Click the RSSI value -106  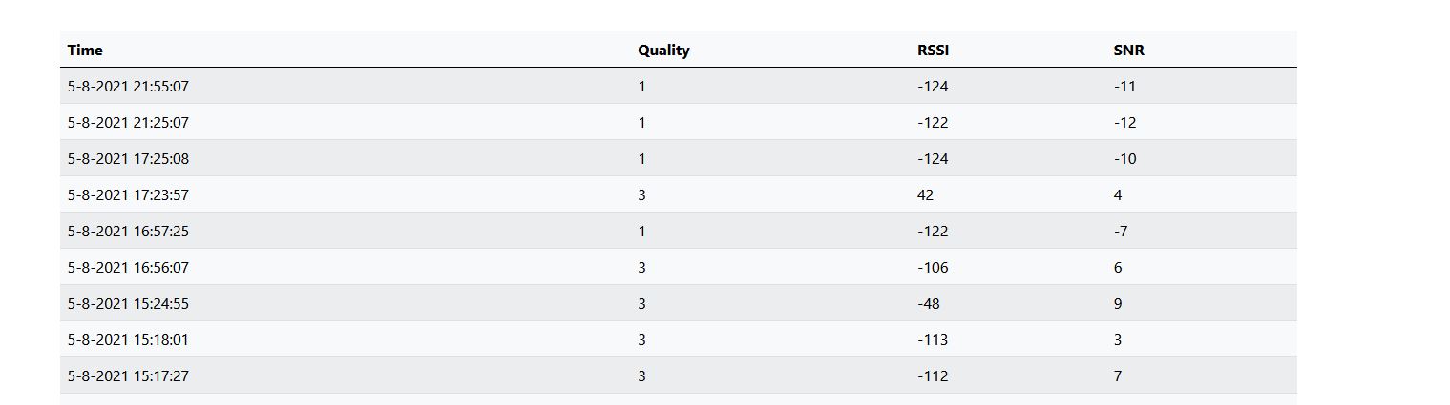[933, 268]
